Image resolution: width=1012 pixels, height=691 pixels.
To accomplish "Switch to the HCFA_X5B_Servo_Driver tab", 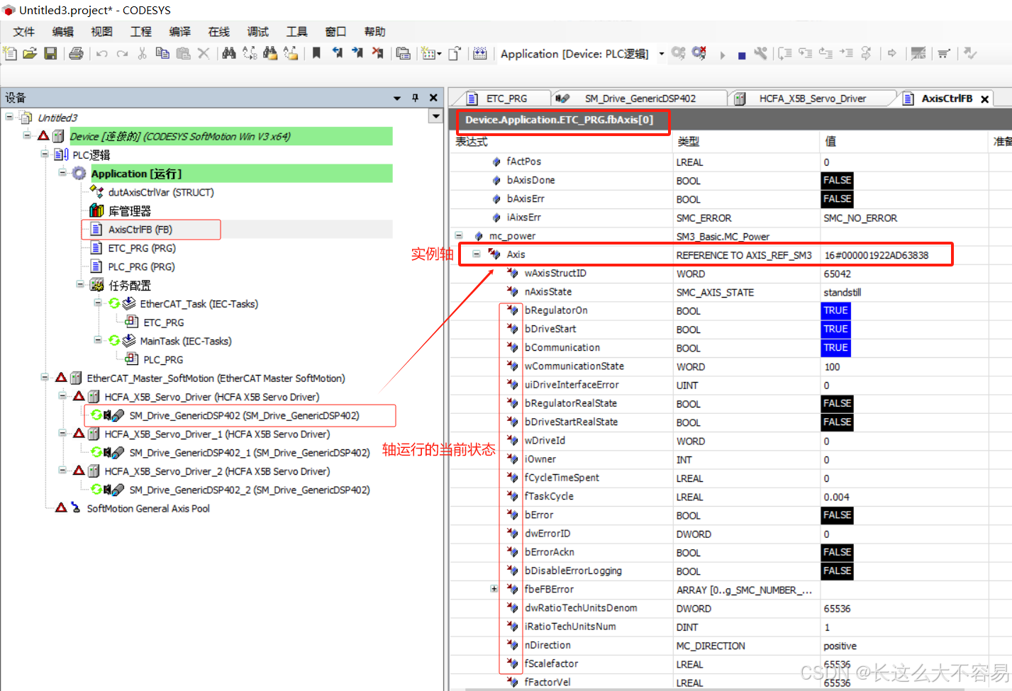I will (812, 99).
